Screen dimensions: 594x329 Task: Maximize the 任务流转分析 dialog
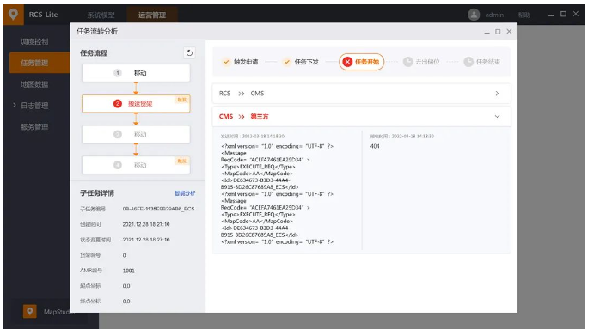tap(498, 32)
